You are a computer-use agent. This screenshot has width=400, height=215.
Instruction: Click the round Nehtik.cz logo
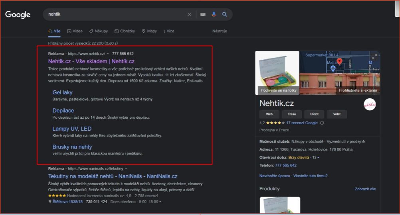(x=370, y=104)
